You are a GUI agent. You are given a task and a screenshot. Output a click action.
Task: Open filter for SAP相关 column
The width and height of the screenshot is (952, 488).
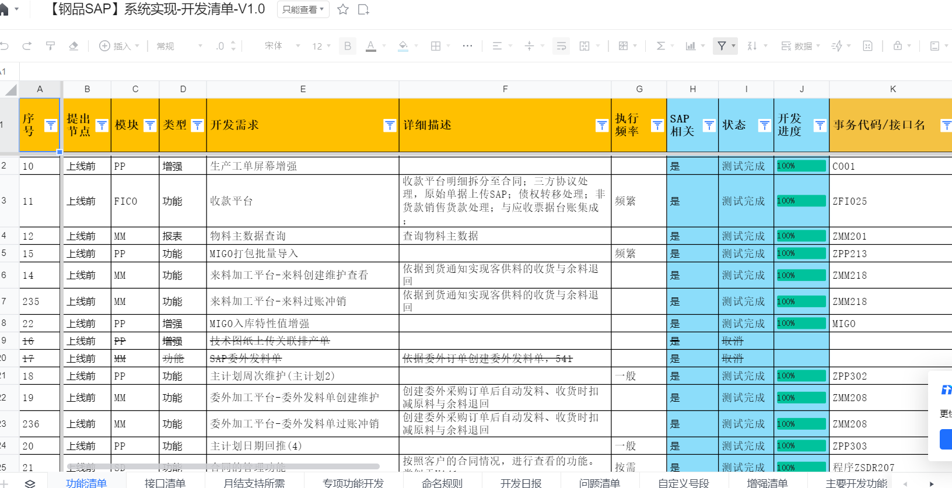(x=709, y=125)
